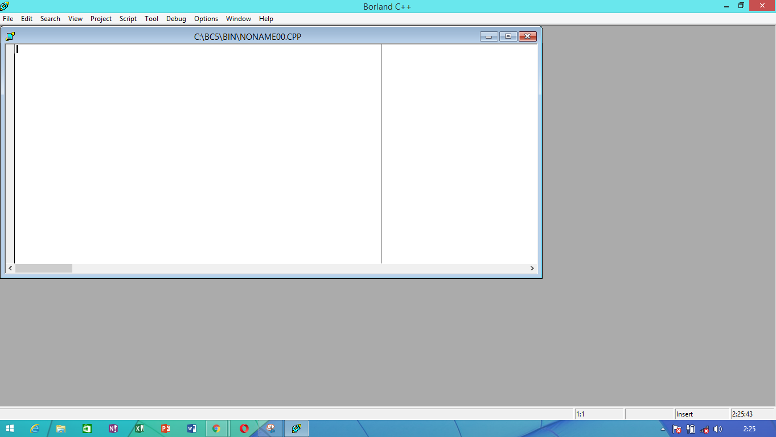Image resolution: width=776 pixels, height=437 pixels.
Task: Open the Start menu
Action: [x=9, y=428]
